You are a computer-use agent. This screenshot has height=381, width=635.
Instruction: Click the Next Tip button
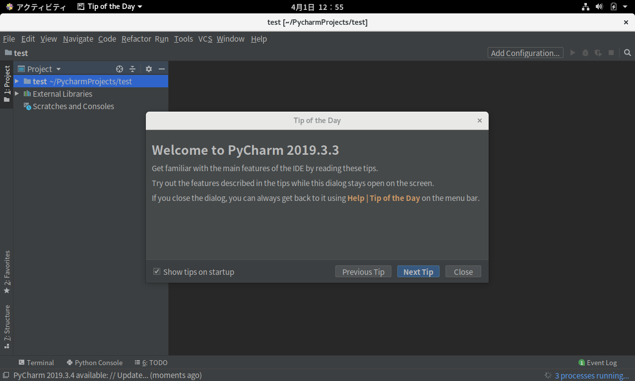click(x=418, y=271)
